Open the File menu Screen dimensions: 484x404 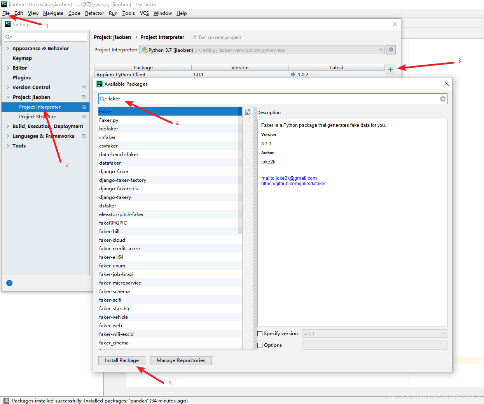[6, 13]
